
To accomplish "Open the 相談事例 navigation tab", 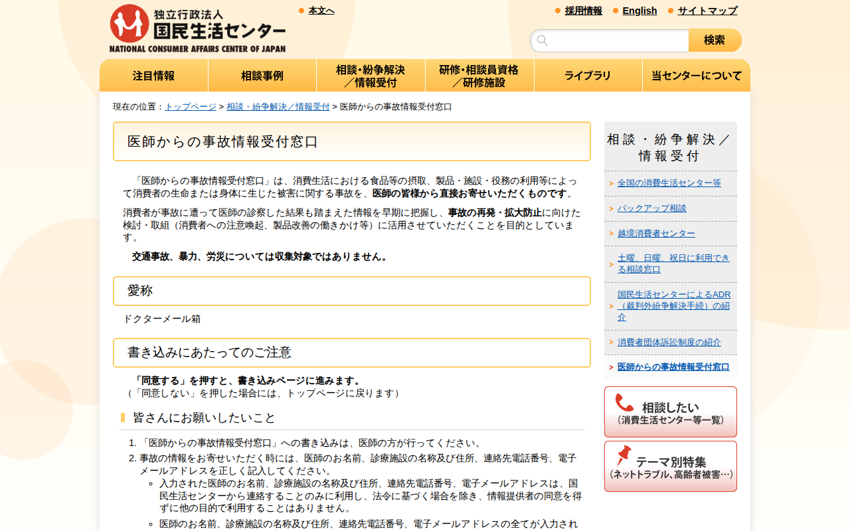I will tap(262, 76).
